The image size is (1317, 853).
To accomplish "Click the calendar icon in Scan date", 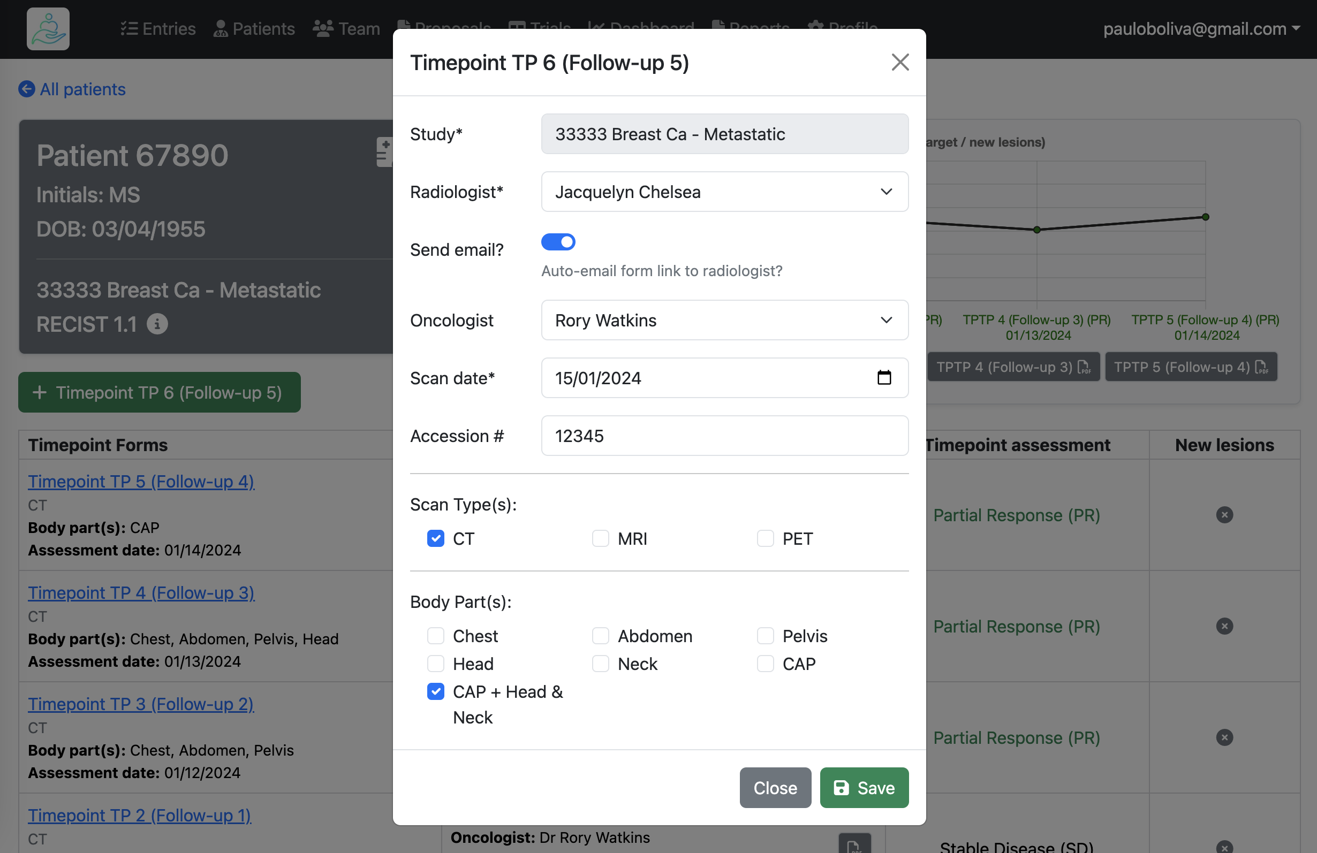I will click(884, 378).
